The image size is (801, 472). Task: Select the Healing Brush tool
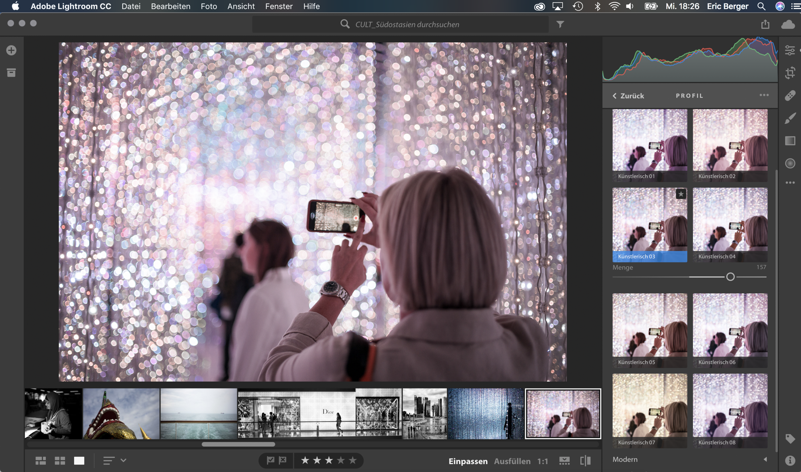(790, 95)
